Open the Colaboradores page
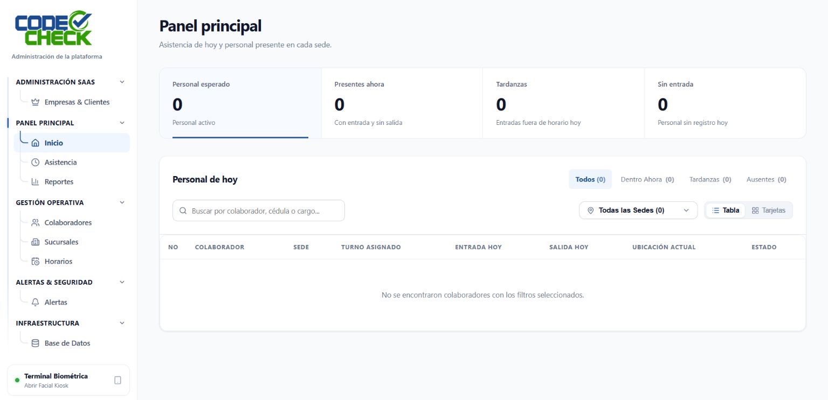The image size is (828, 400). click(x=72, y=223)
